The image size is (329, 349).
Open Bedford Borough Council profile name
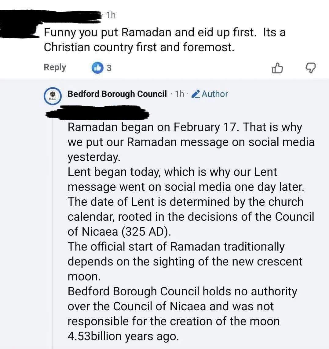click(x=117, y=94)
